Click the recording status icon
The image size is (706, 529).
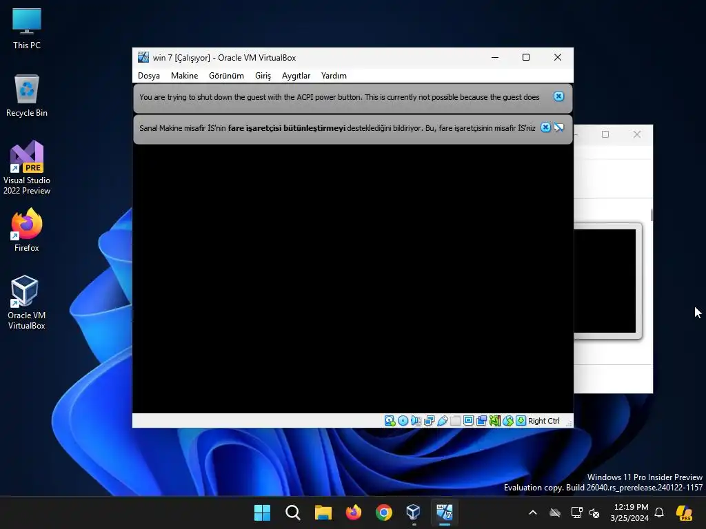[481, 421]
